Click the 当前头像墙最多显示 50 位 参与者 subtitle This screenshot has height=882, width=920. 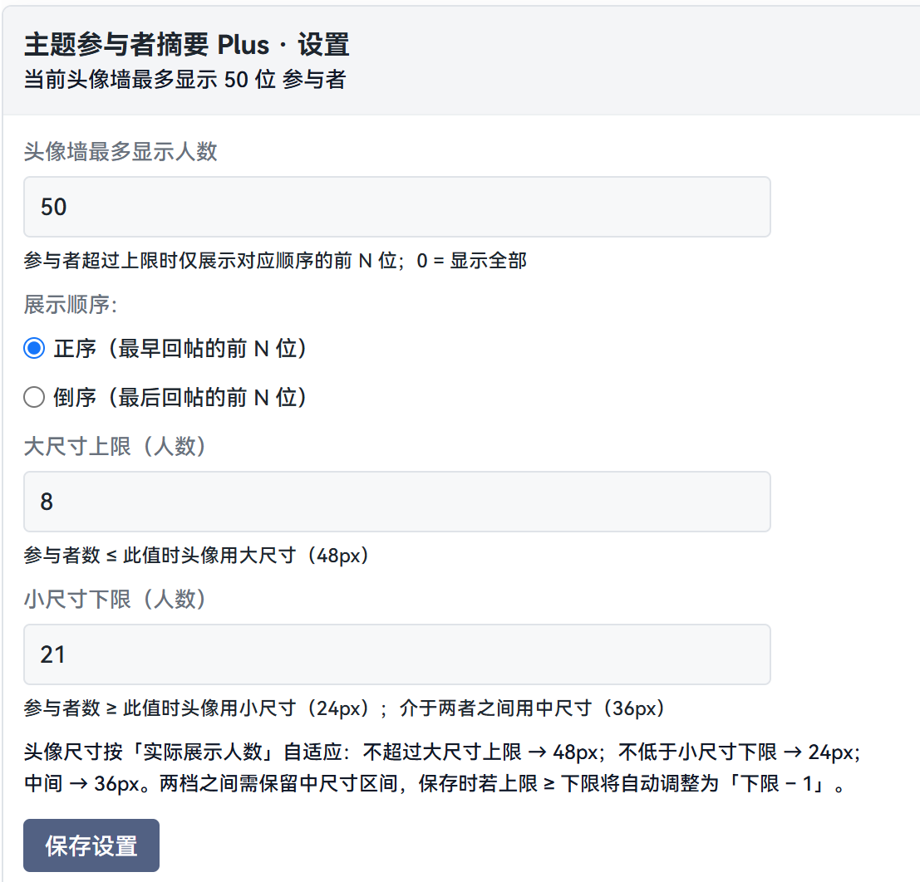point(184,79)
